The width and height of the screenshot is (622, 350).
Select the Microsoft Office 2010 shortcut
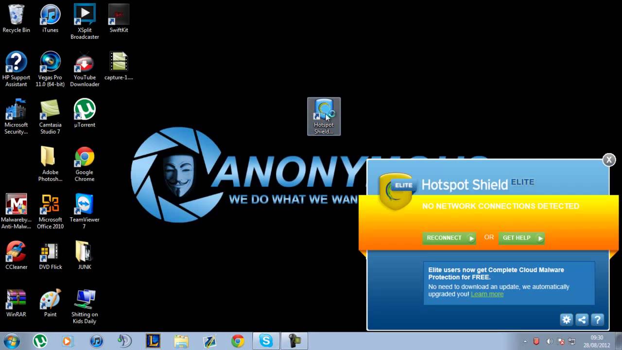(x=50, y=211)
